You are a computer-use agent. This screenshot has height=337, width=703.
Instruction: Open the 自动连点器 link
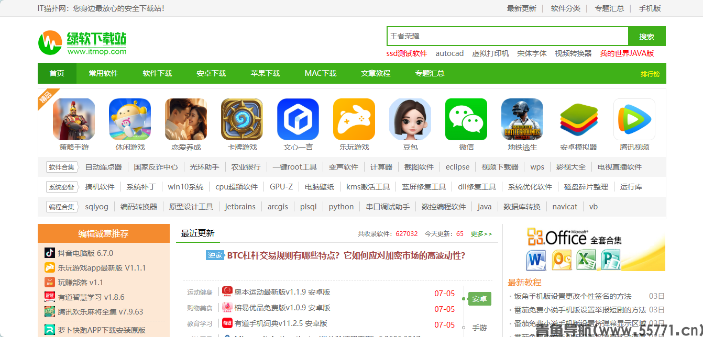(x=103, y=167)
